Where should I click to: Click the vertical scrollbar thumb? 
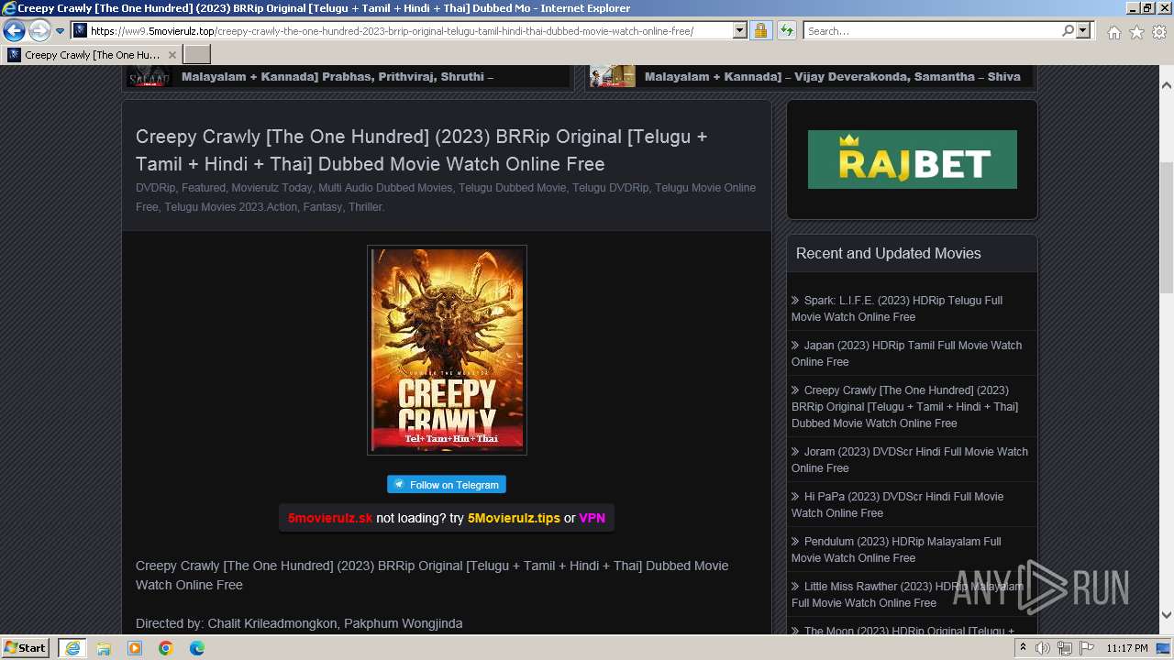click(x=1167, y=225)
